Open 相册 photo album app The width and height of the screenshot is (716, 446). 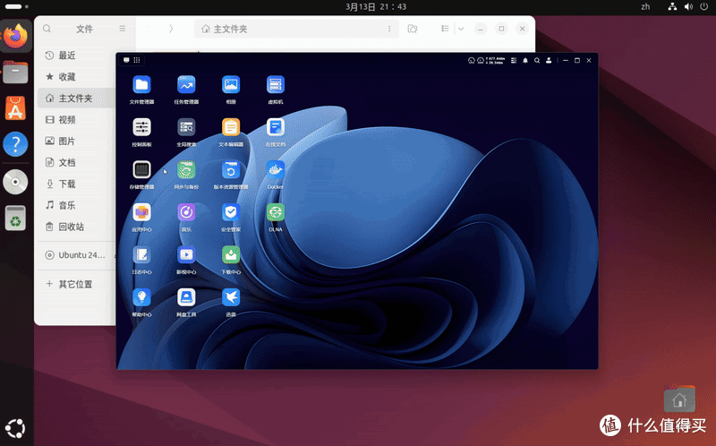[x=231, y=84]
